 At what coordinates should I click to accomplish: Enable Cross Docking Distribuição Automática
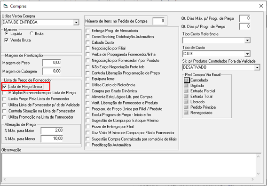[x=87, y=37]
